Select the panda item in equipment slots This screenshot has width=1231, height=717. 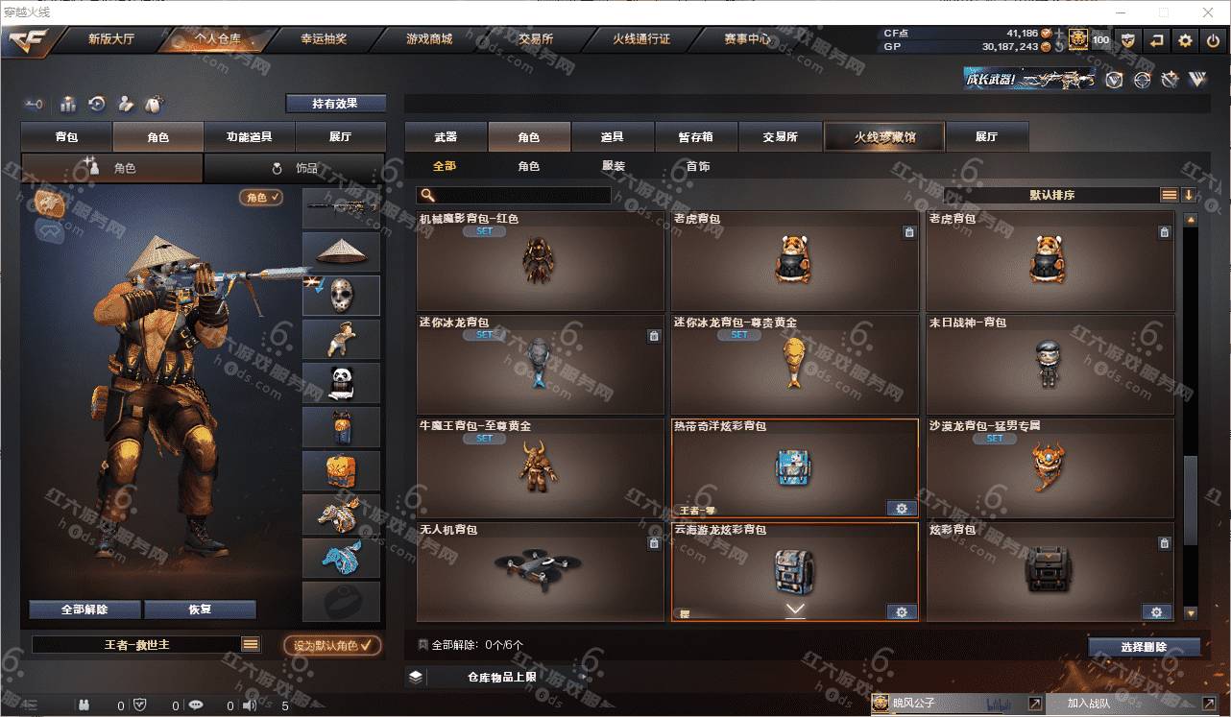tap(342, 382)
